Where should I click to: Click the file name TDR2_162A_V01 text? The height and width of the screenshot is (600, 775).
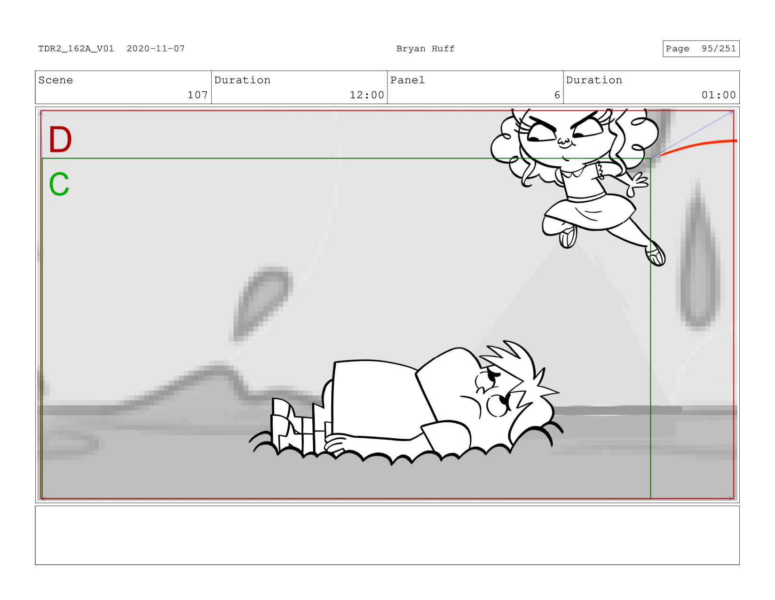coord(76,48)
